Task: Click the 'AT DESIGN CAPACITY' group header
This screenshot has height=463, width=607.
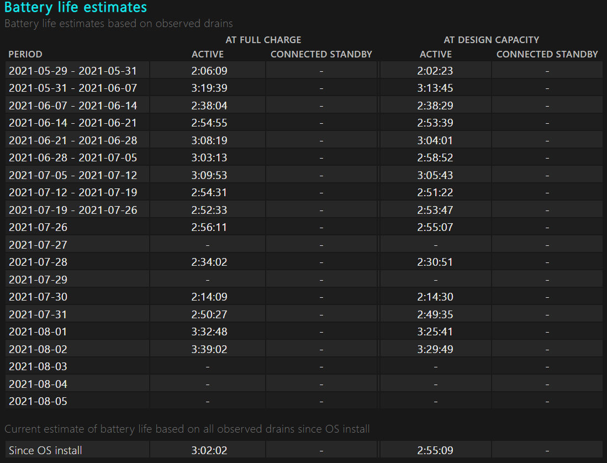Action: click(491, 40)
